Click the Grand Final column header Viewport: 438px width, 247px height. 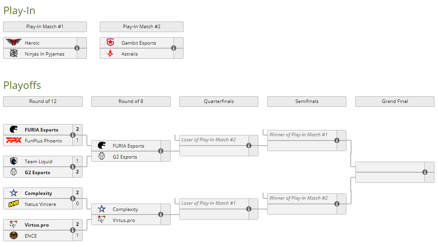point(395,101)
